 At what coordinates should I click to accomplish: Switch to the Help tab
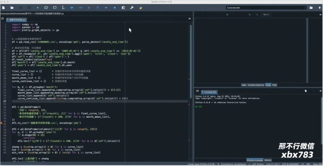click(244, 85)
